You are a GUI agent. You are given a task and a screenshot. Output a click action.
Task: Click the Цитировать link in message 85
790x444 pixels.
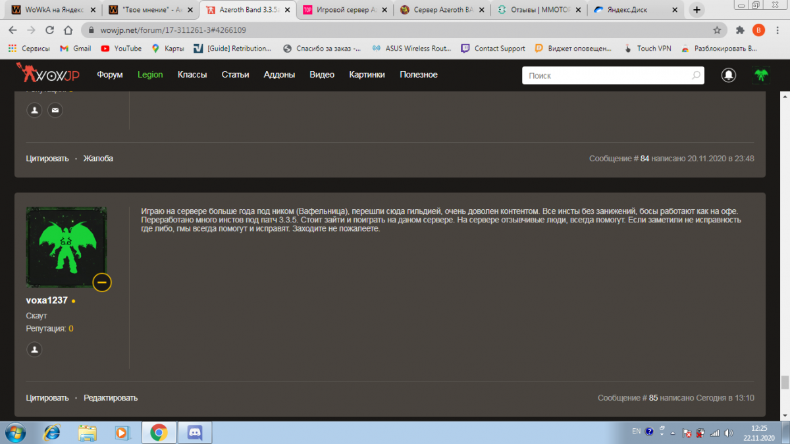(x=47, y=398)
